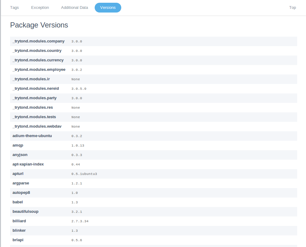
Task: Switch to the Tags tab
Action: [14, 8]
